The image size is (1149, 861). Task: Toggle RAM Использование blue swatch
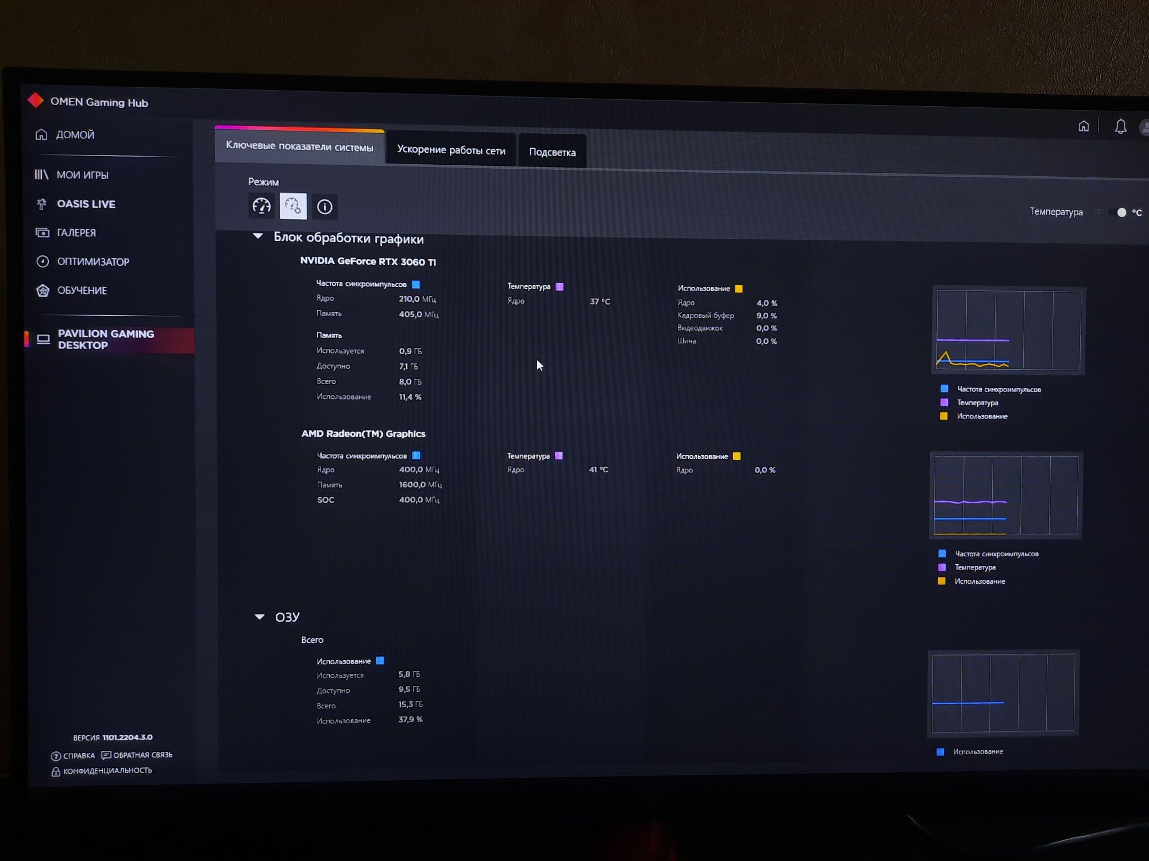tap(380, 661)
